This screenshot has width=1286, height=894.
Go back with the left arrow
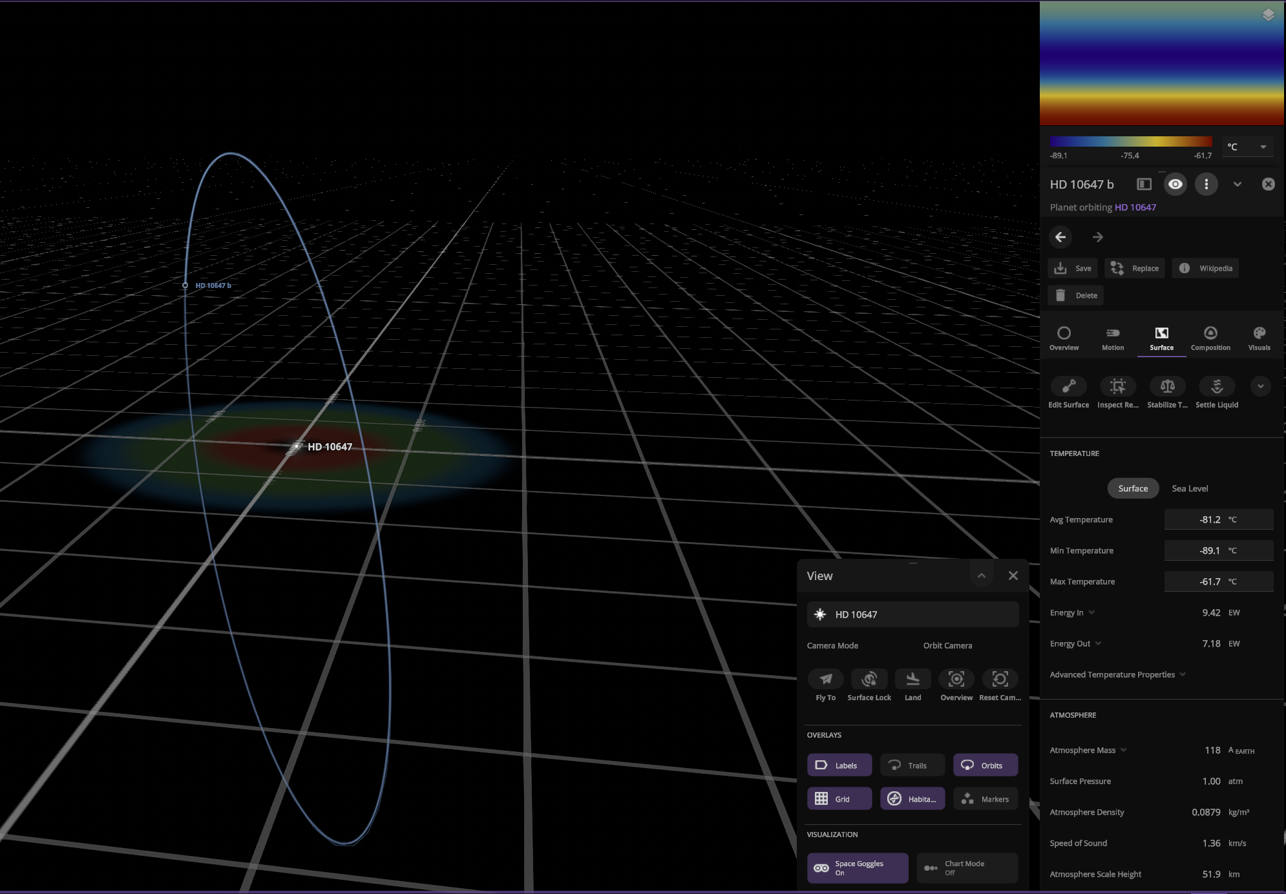coord(1060,237)
